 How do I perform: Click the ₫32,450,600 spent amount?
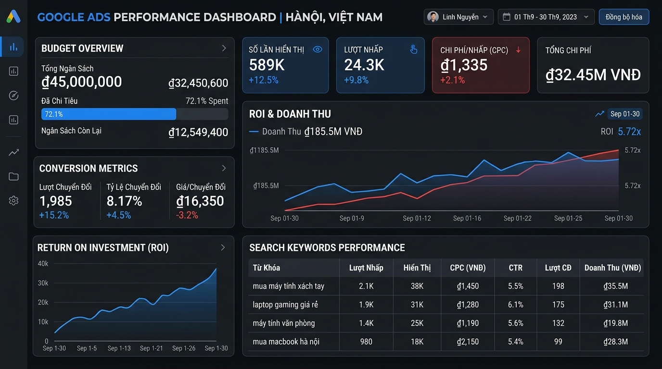(198, 83)
